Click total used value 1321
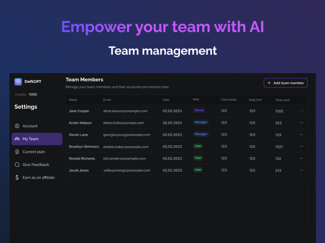 279,147
